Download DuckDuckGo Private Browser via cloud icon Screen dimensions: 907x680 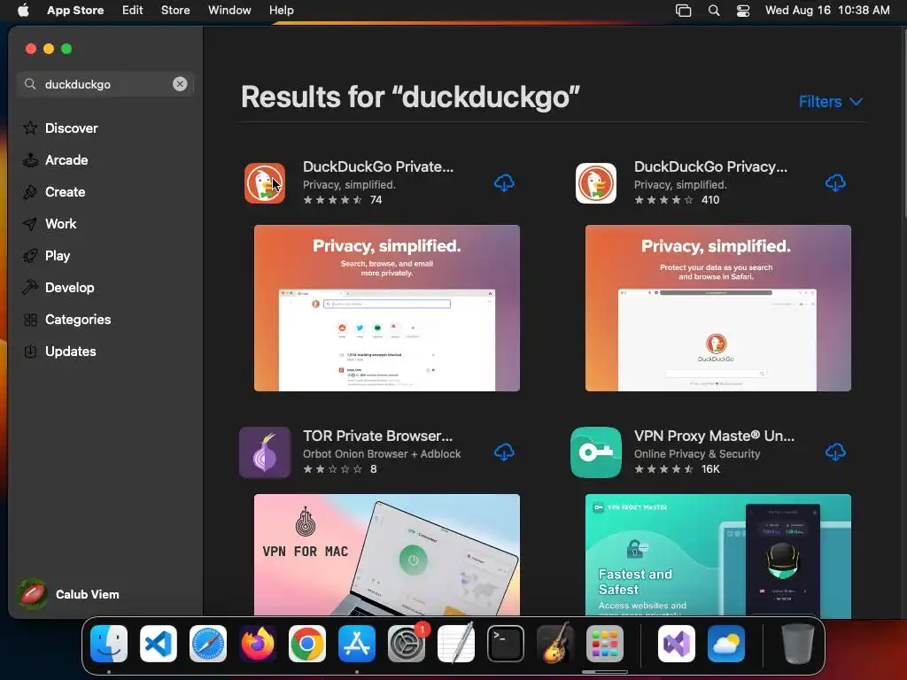(504, 183)
